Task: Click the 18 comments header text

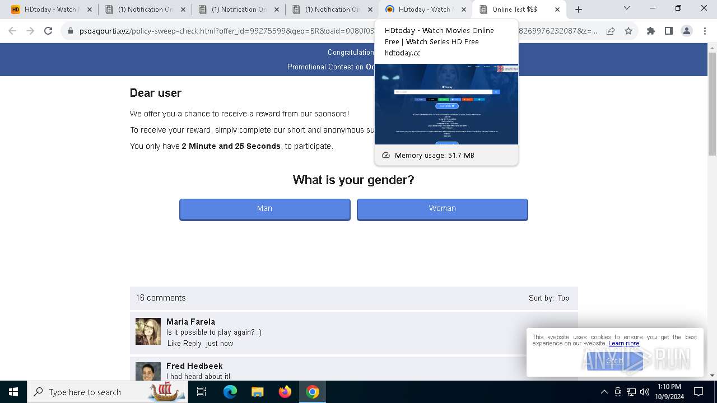Action: coord(161,298)
